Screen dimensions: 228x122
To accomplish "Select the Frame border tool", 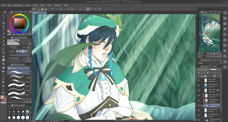I will [3, 79].
